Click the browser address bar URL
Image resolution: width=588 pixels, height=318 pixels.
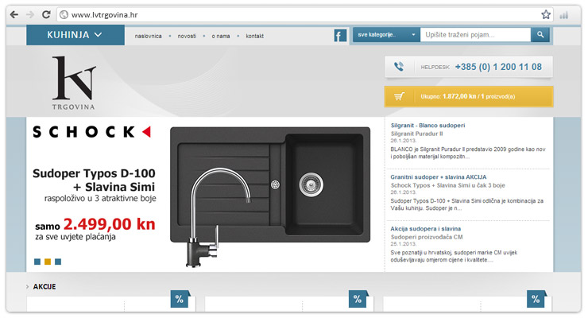point(105,15)
